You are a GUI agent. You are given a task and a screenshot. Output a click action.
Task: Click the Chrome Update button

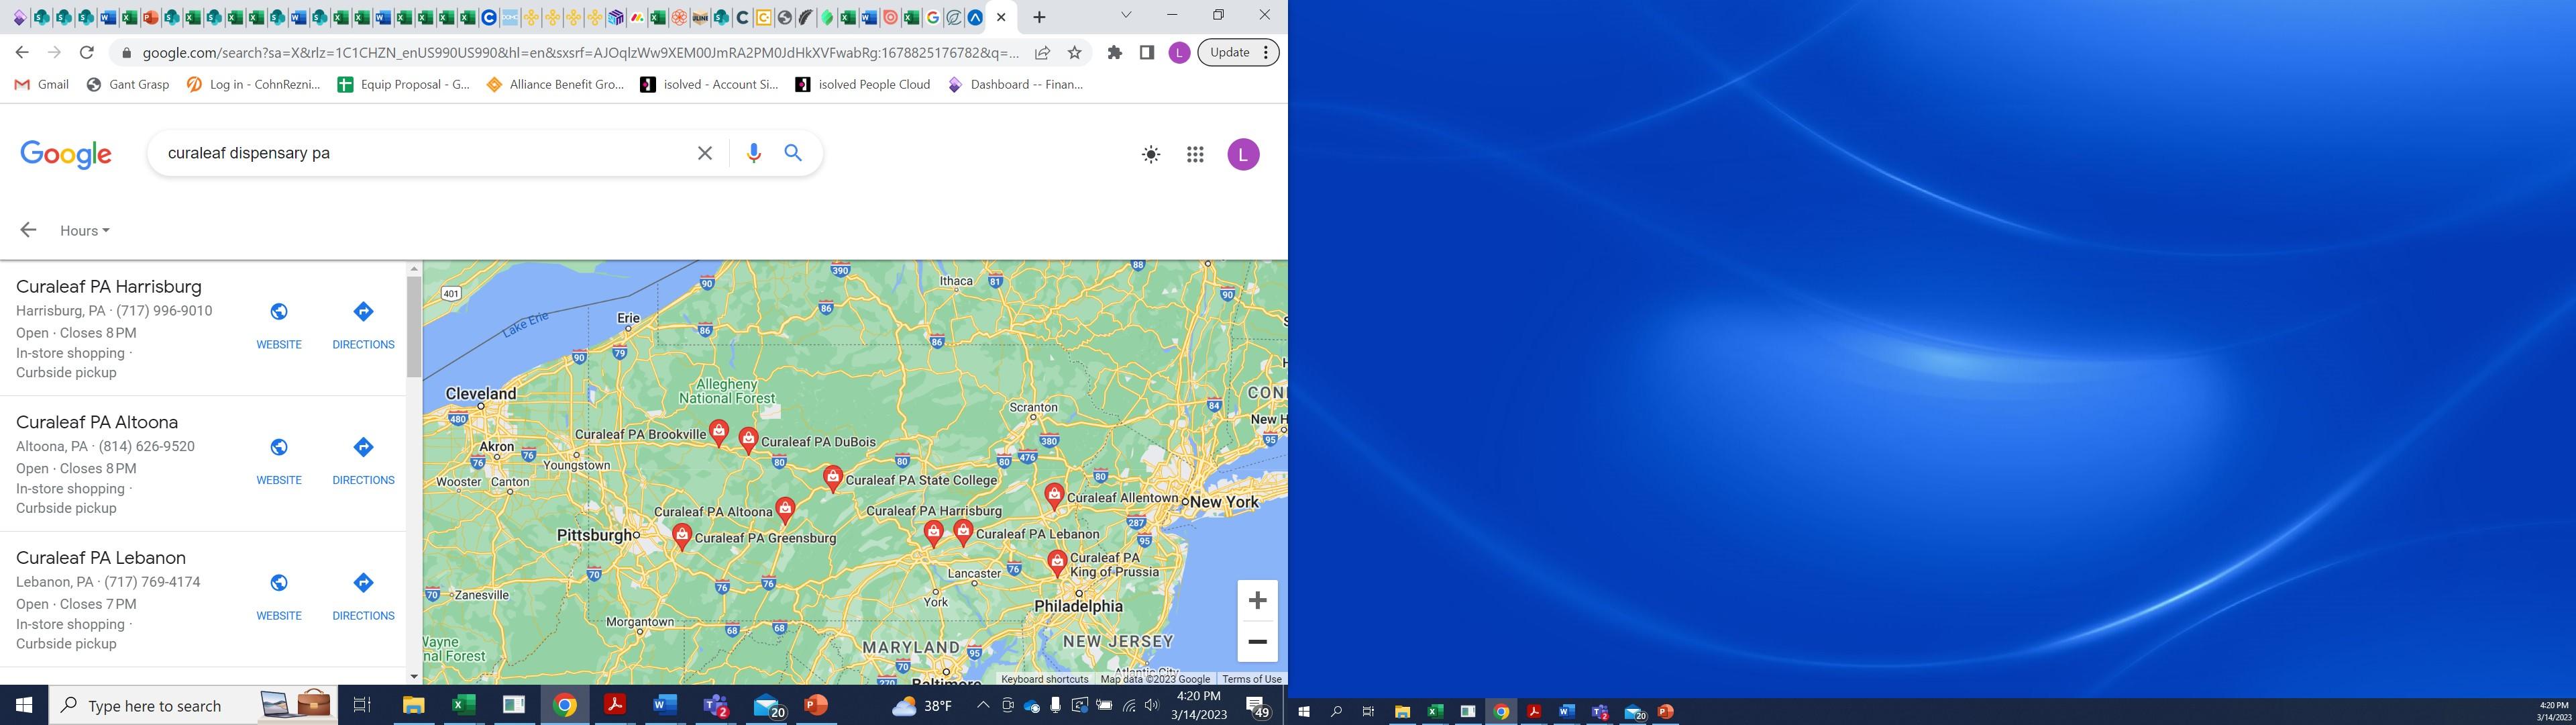(1229, 53)
